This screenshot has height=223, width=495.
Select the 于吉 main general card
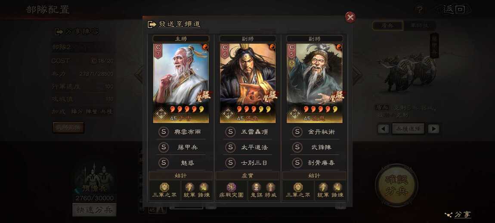(x=181, y=83)
